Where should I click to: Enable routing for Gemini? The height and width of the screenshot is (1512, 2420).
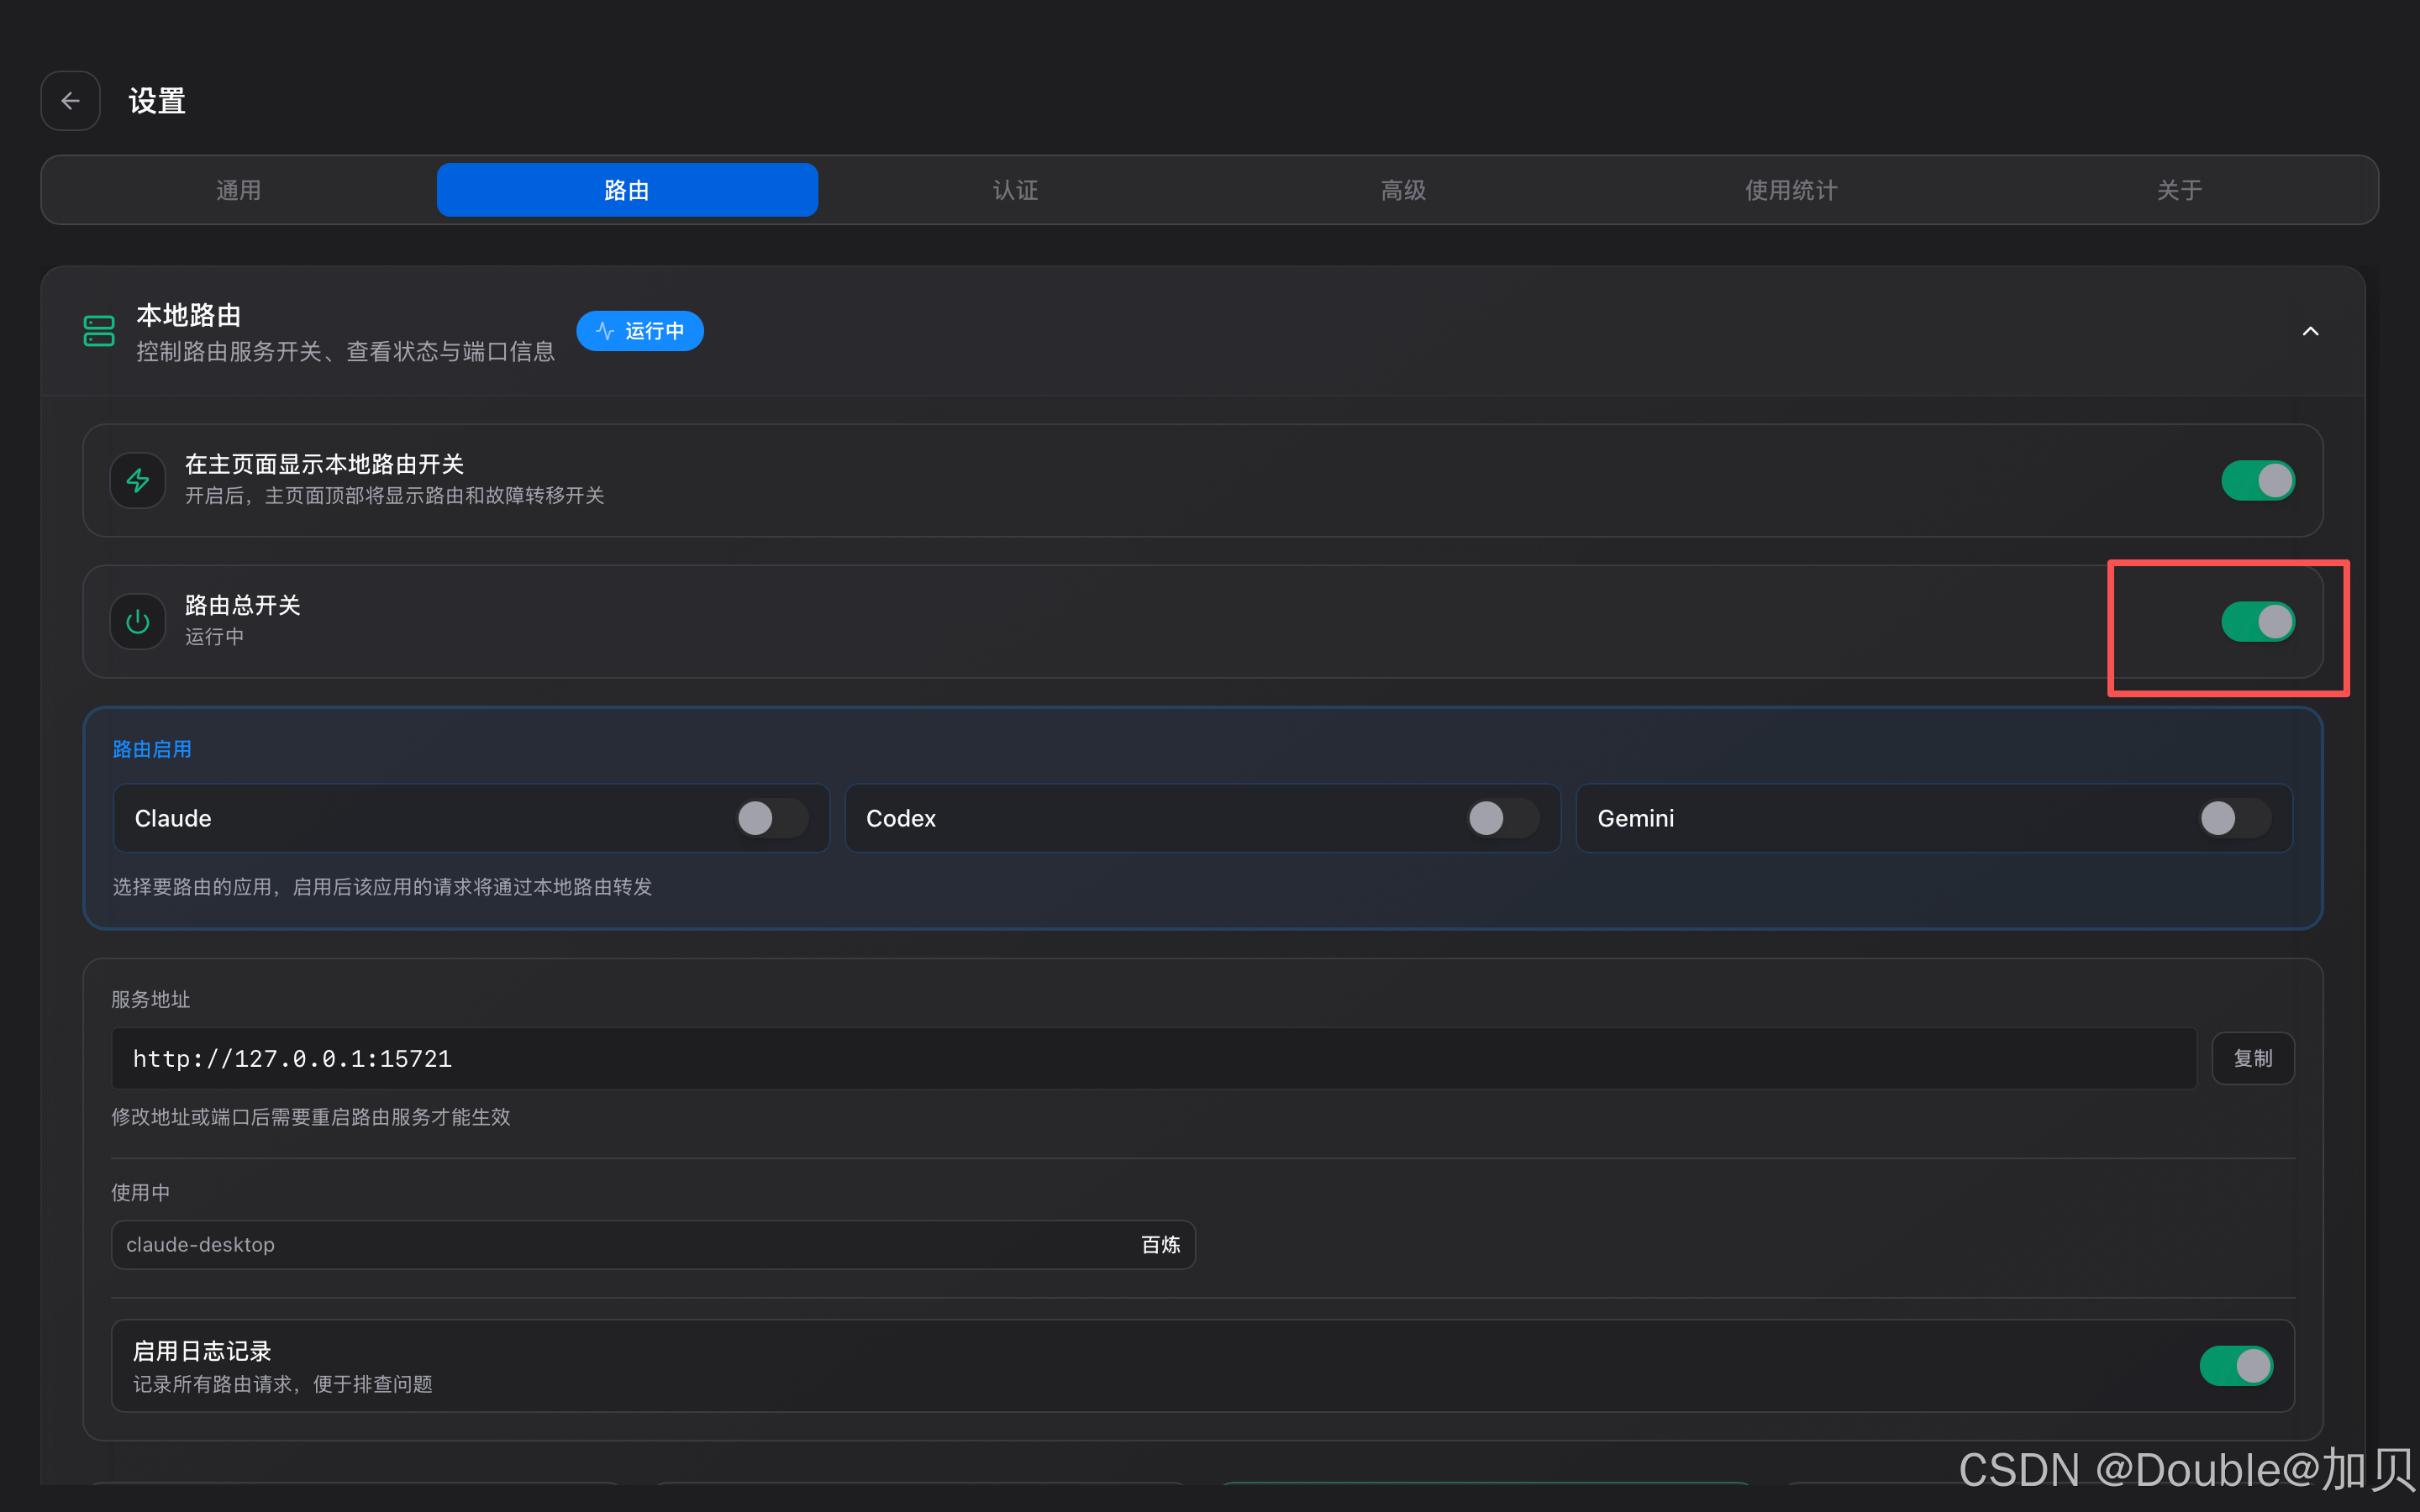coord(2235,818)
